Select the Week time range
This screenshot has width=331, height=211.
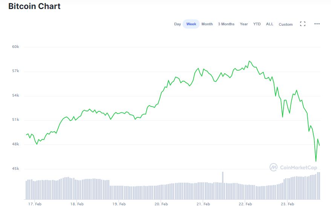coord(191,24)
